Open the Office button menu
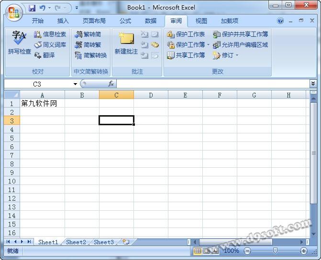Screen dimensions: 321x260 (x=14, y=12)
